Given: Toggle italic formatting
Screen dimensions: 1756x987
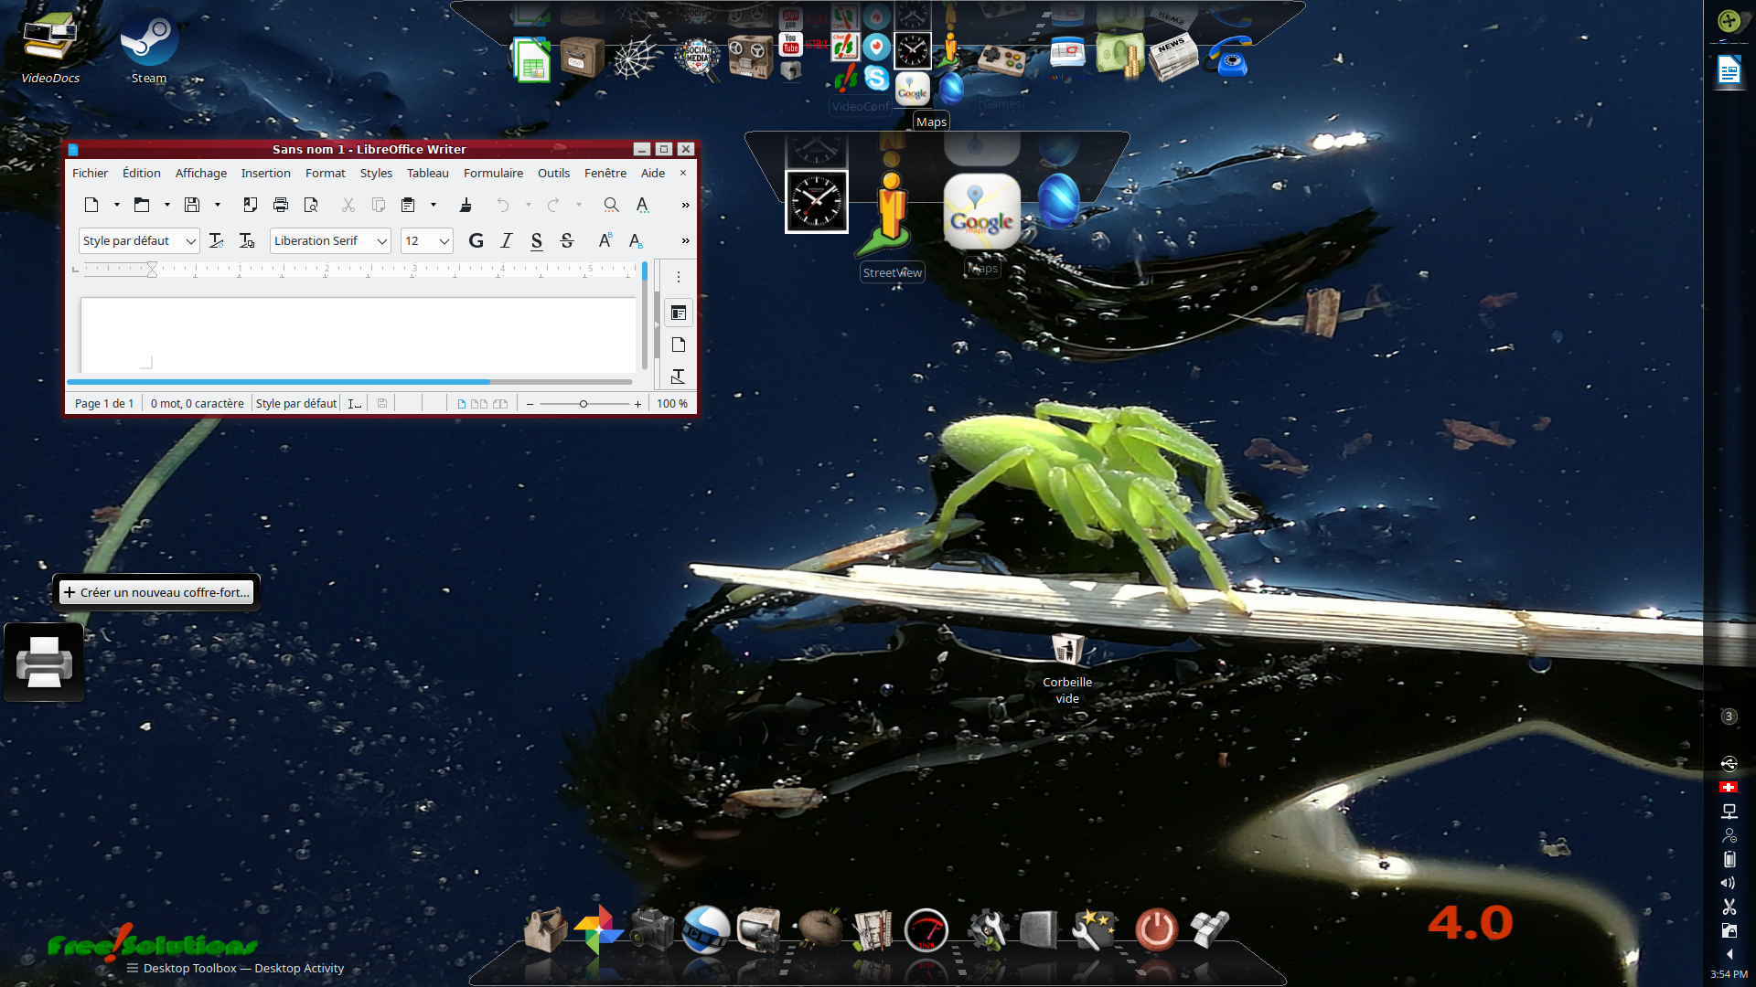Looking at the screenshot, I should point(507,240).
